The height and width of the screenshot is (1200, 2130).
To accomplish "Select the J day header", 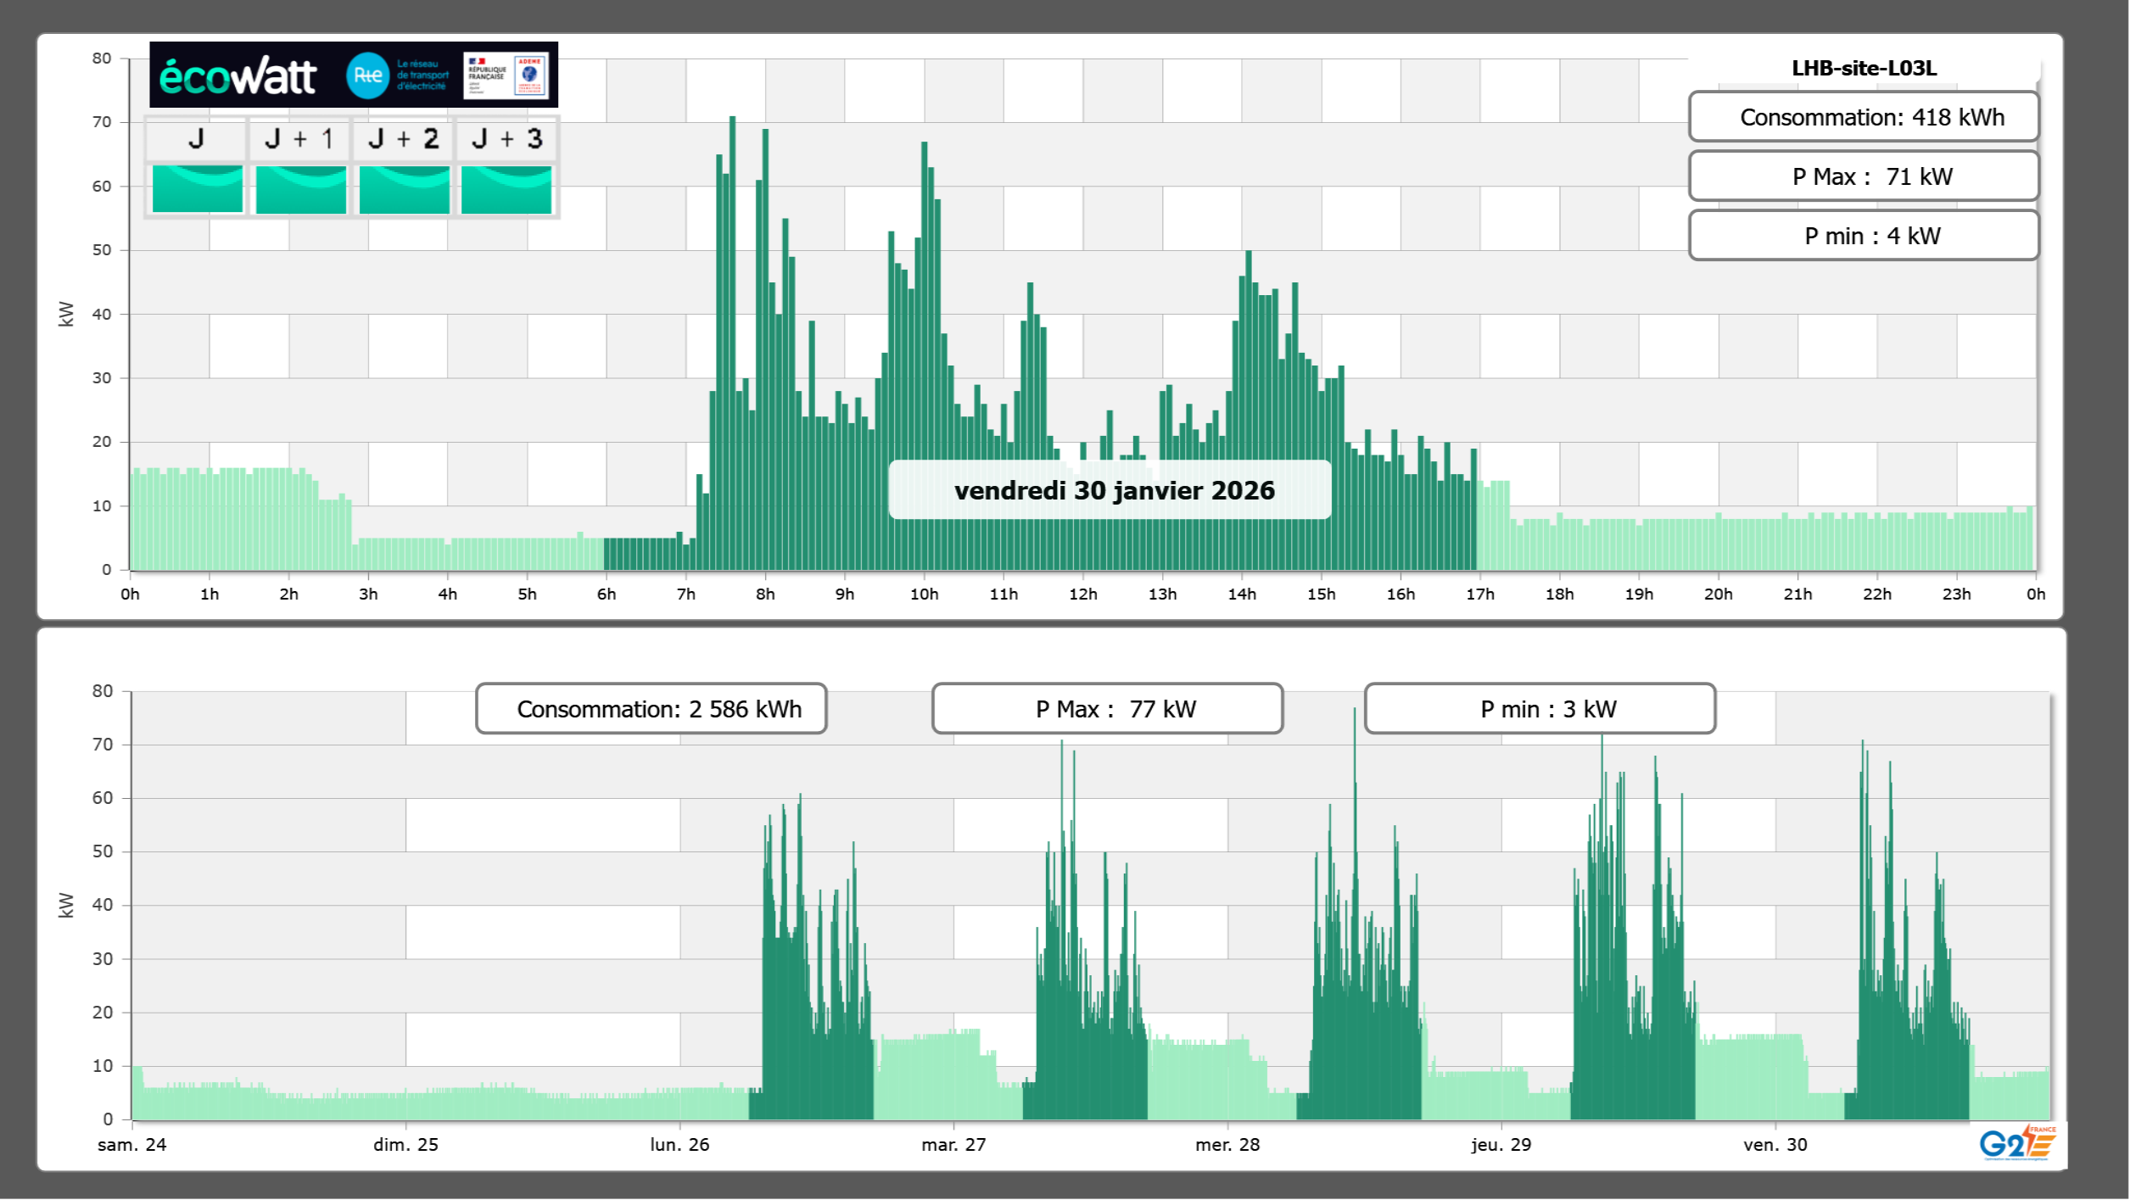I will [x=196, y=139].
